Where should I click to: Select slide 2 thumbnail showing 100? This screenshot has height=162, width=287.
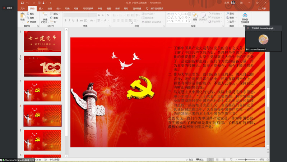click(x=42, y=66)
